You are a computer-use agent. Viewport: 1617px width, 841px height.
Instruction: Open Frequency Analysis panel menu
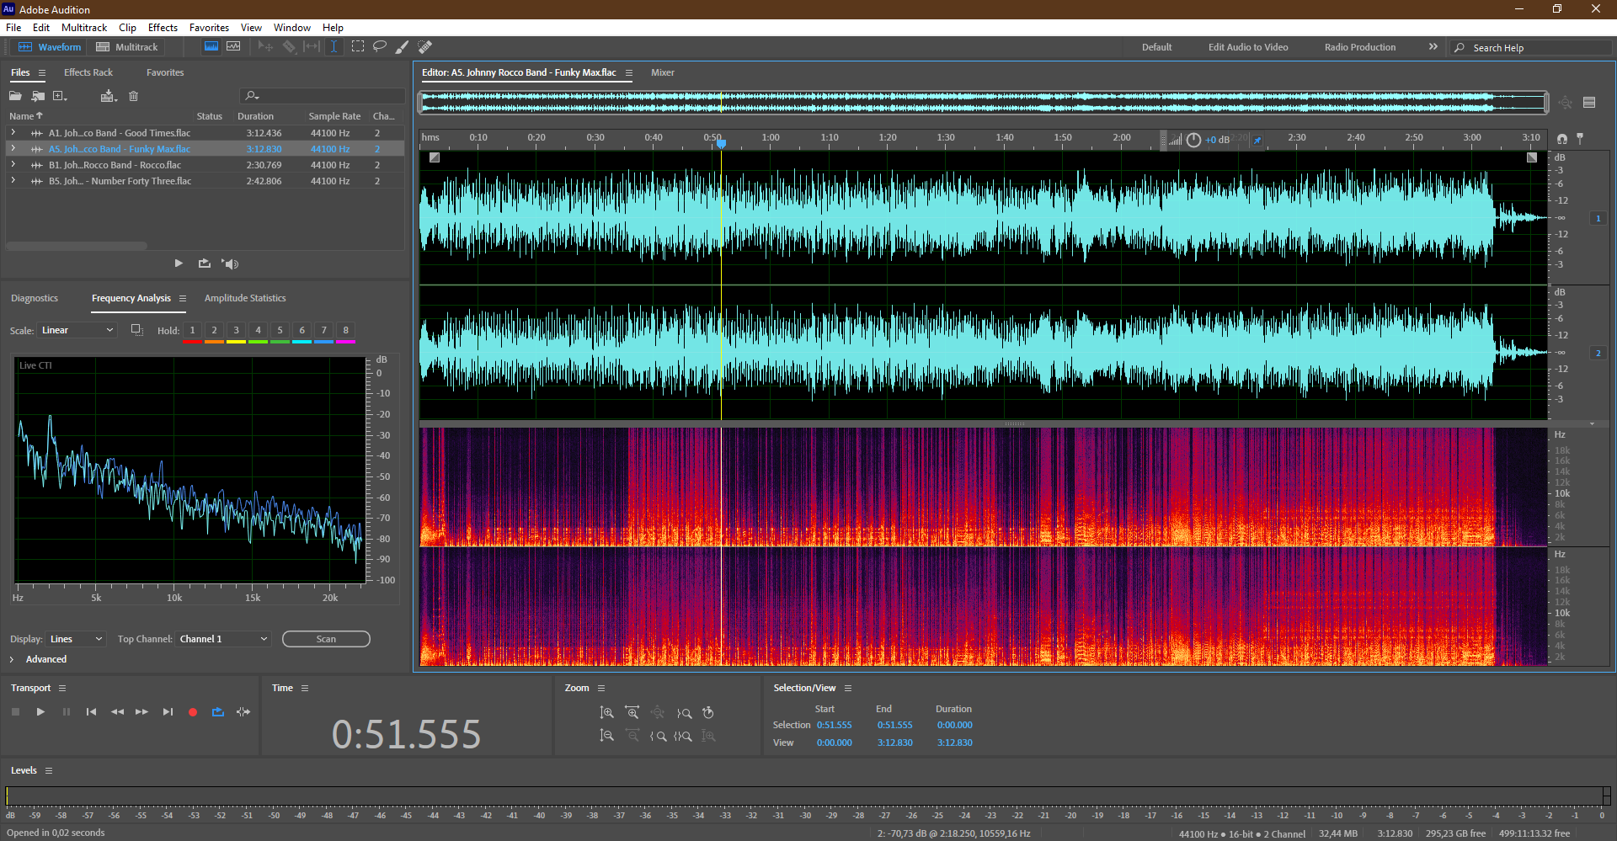tap(183, 298)
